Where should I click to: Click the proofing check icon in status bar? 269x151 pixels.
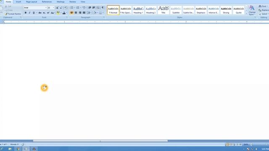pos(23,144)
